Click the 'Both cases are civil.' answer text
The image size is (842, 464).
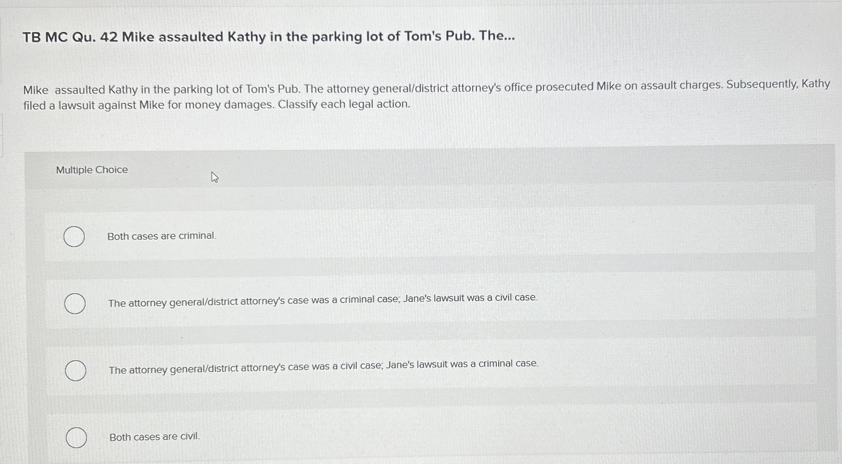click(x=154, y=437)
